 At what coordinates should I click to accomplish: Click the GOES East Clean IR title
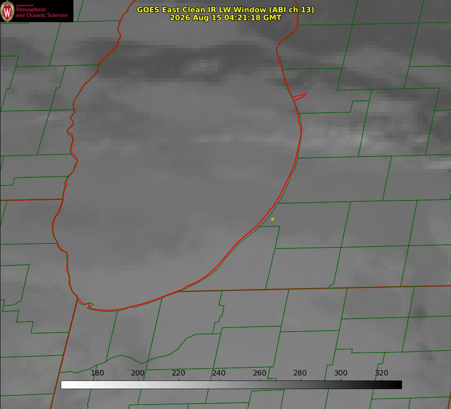click(225, 10)
